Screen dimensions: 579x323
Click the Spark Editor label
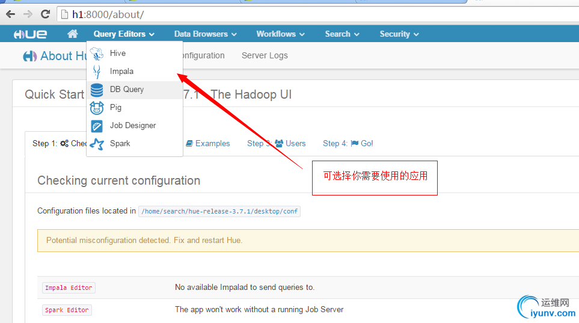[x=67, y=310]
